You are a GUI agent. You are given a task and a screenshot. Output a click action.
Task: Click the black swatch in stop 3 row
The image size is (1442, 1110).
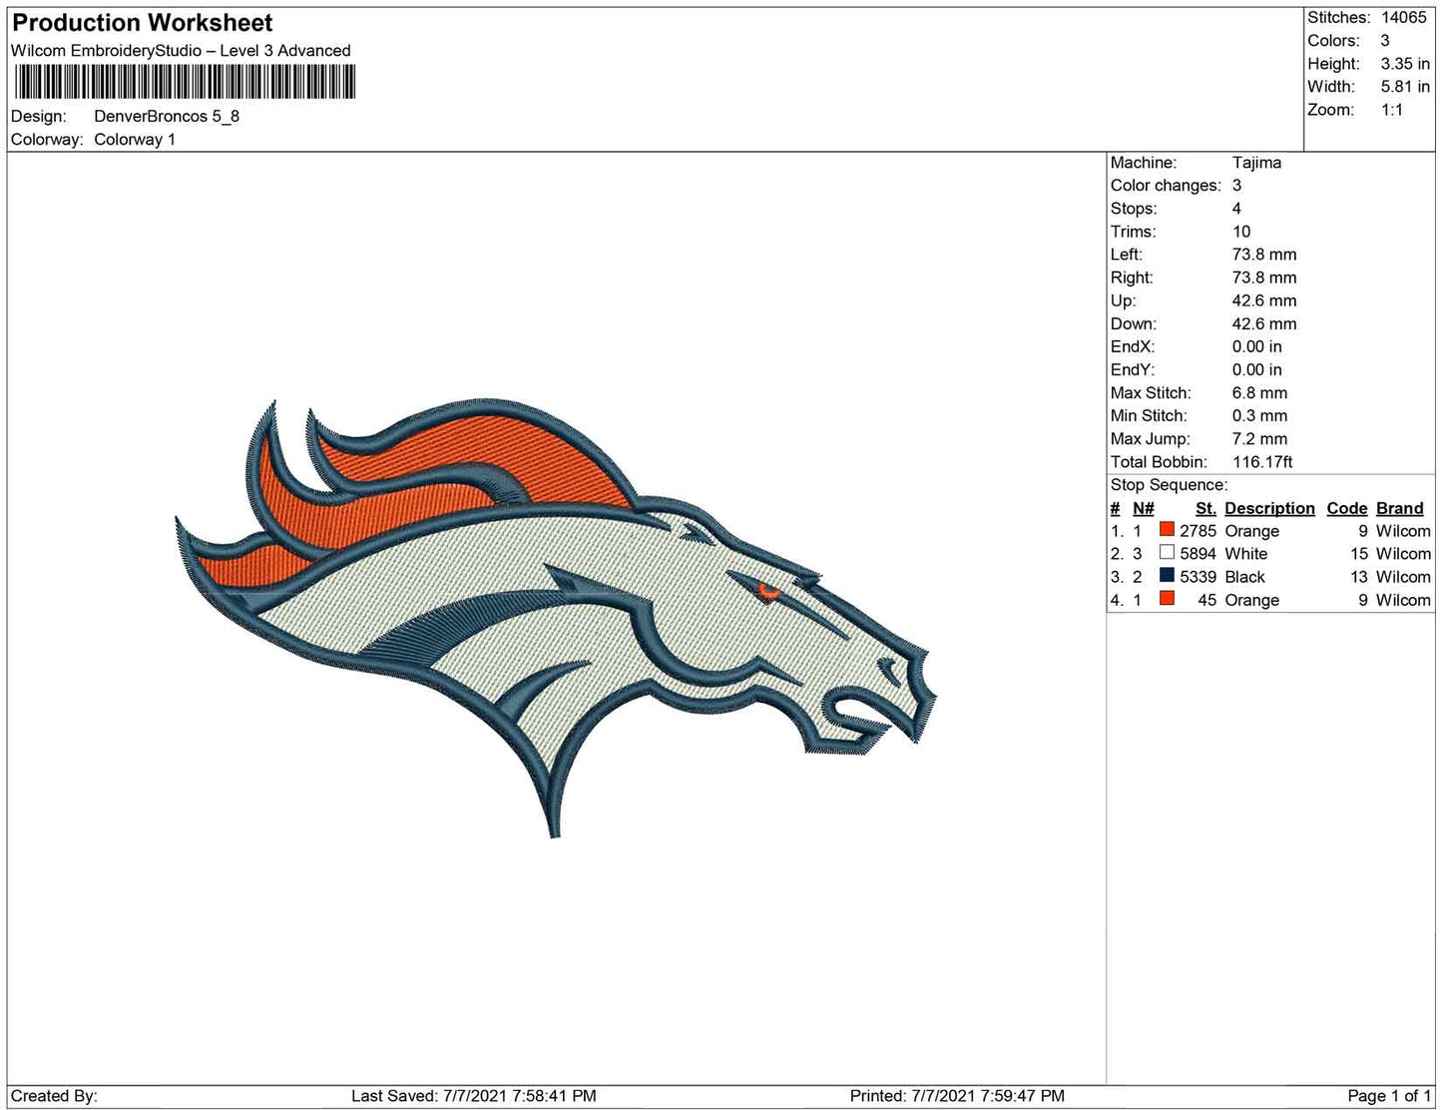1167,576
